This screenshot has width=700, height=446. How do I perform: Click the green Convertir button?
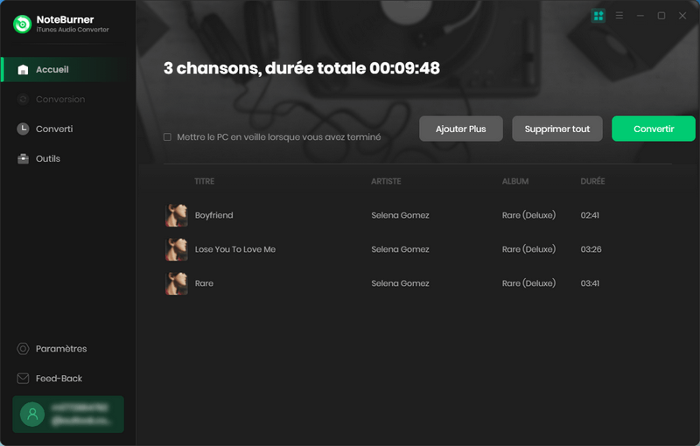(654, 129)
